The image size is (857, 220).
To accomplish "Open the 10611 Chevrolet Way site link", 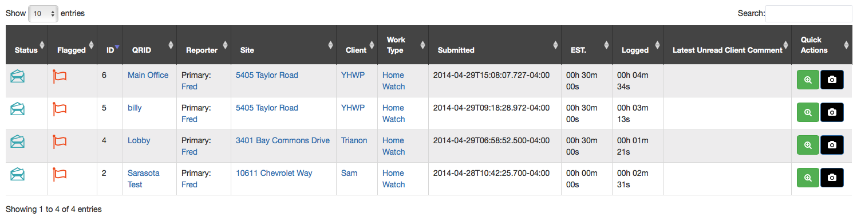I will click(274, 173).
